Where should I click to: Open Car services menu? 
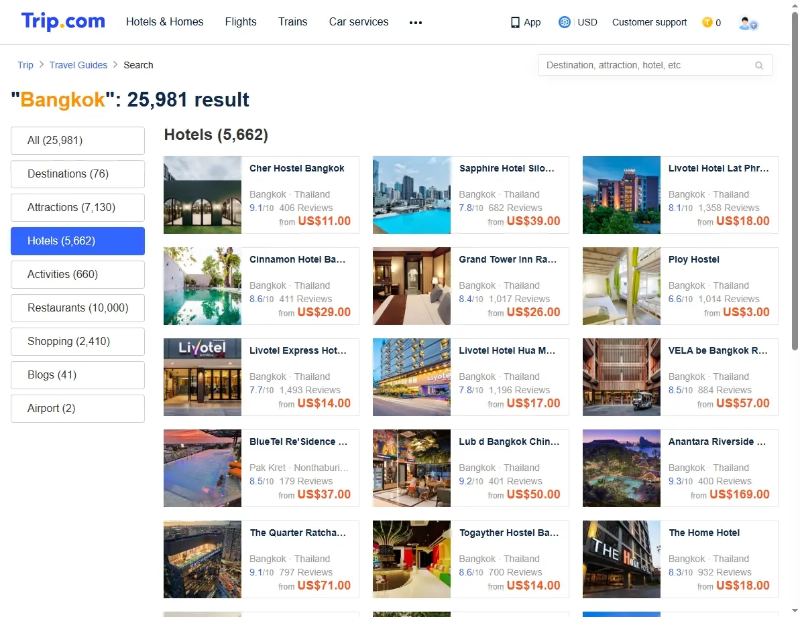click(x=359, y=22)
